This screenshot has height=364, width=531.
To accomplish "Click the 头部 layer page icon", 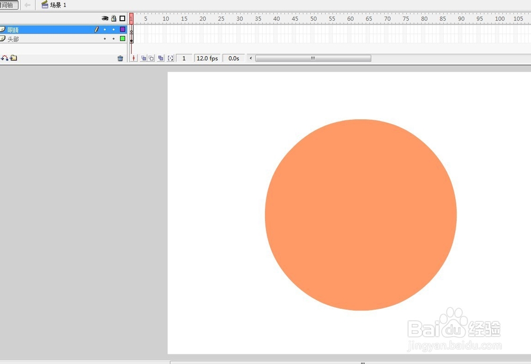I will pos(3,39).
